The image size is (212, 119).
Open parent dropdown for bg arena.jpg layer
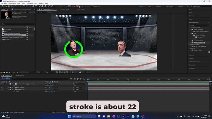coord(80,90)
